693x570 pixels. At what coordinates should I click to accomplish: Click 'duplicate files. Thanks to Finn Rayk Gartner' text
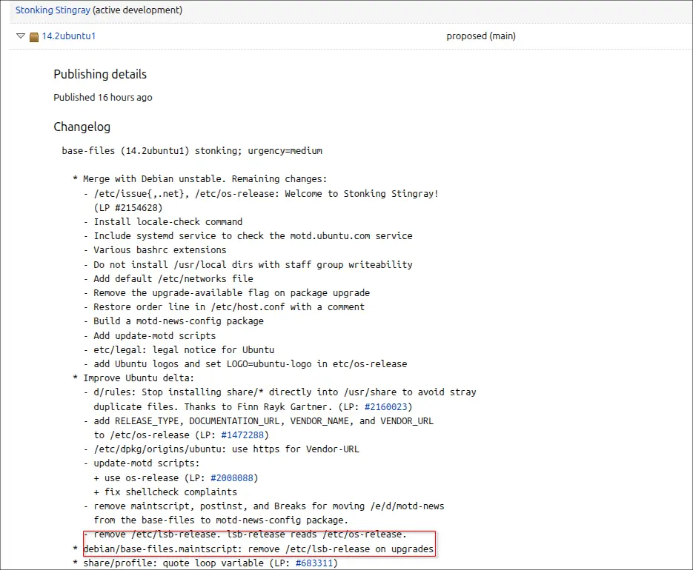213,406
